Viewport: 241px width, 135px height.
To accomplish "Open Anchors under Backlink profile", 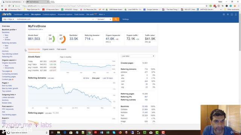I will click(x=5, y=51).
